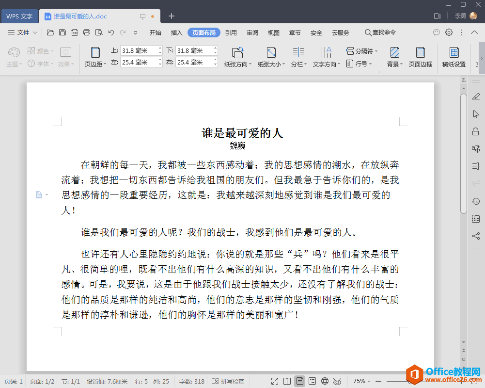This screenshot has height=388, width=485.
Task: Print the document using printer icon
Action: click(x=87, y=32)
